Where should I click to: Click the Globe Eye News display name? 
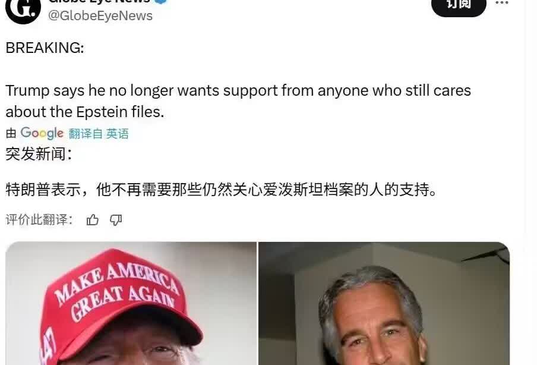coord(99,1)
